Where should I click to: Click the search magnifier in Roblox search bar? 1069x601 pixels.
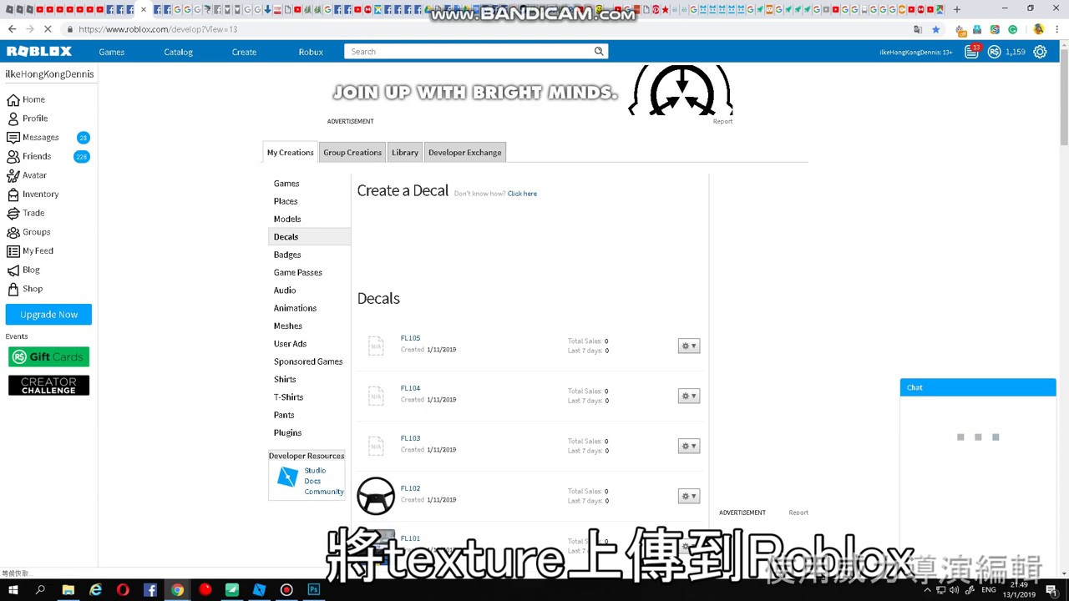(599, 52)
